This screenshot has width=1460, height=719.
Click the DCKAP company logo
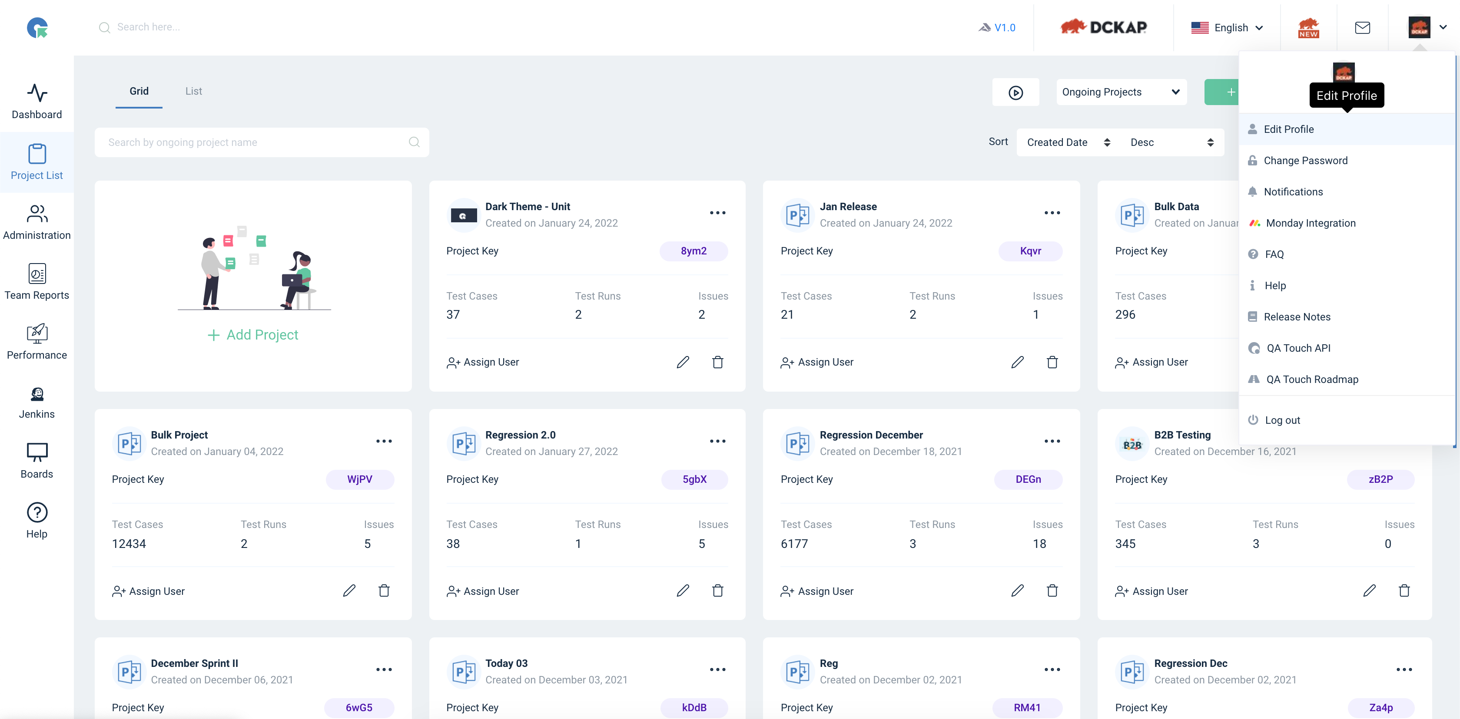1104,27
